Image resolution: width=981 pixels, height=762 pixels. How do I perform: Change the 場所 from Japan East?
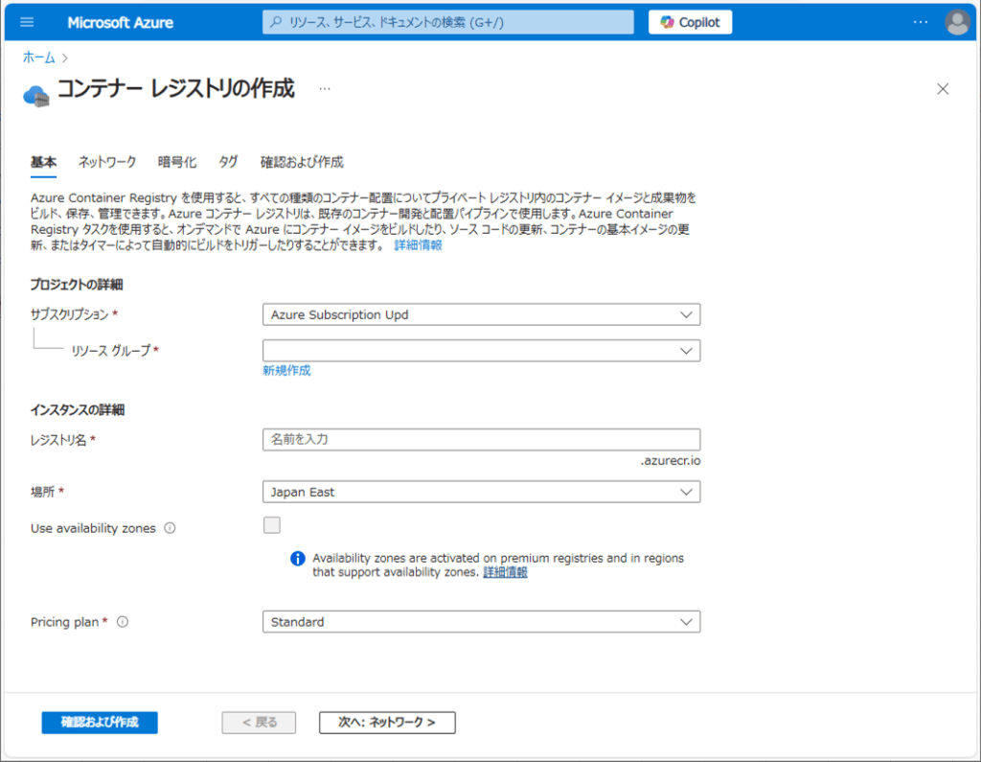481,491
